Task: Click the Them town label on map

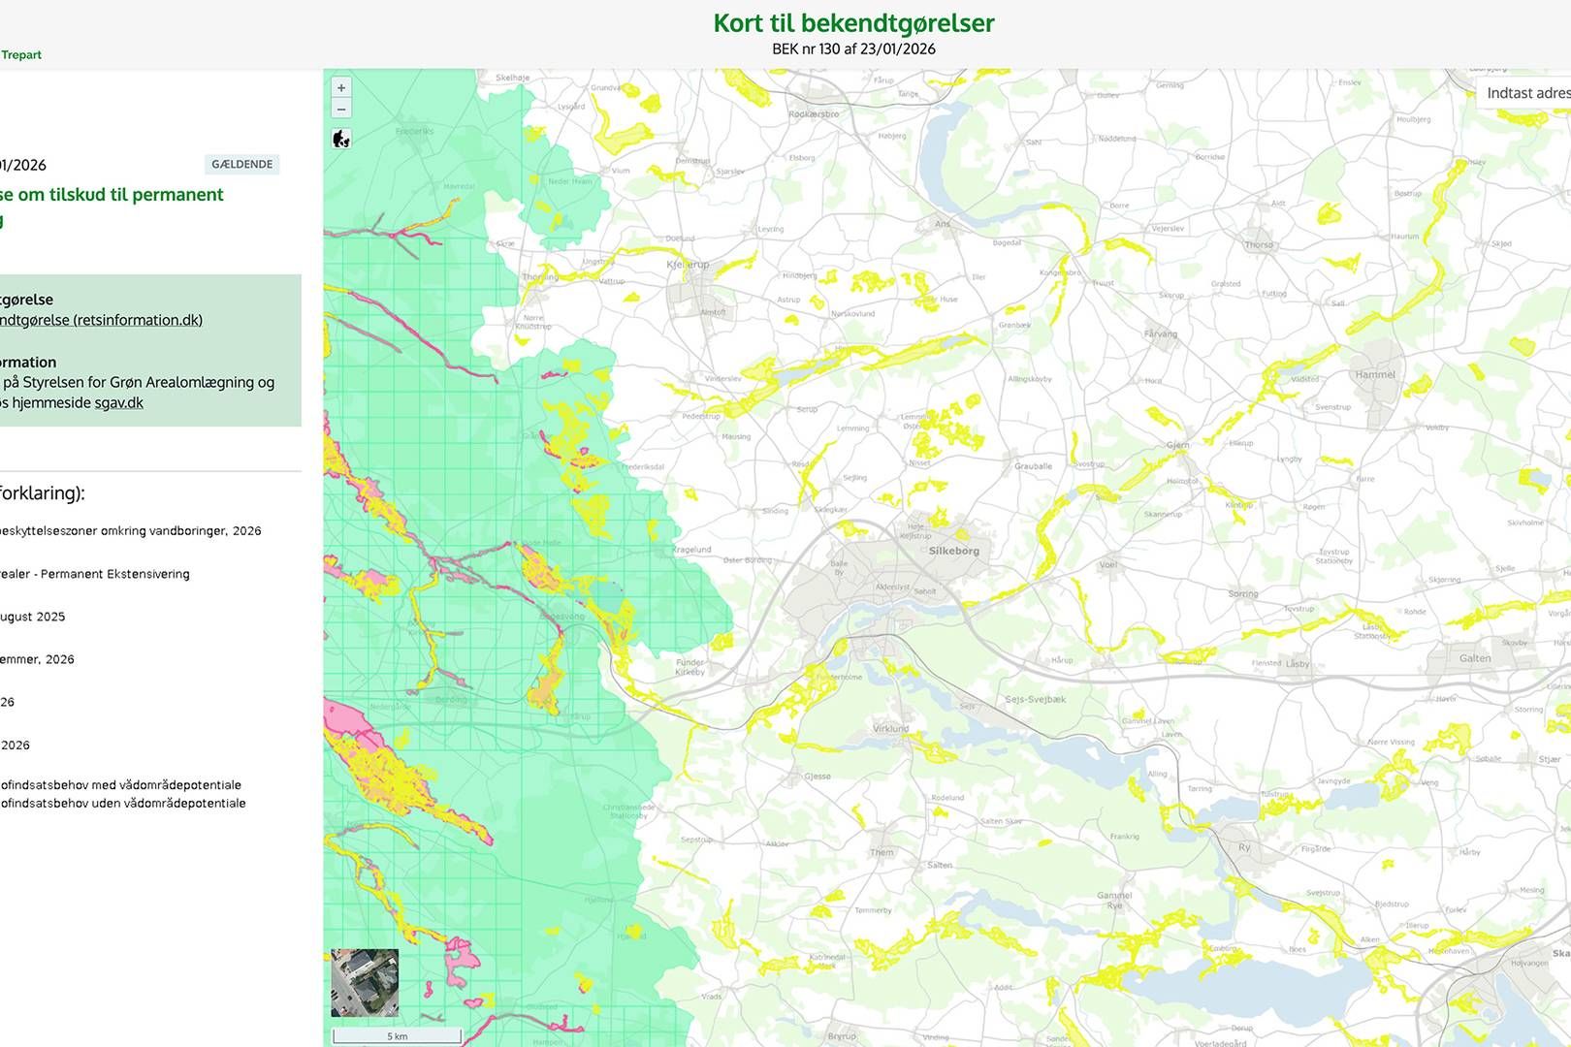Action: [882, 853]
